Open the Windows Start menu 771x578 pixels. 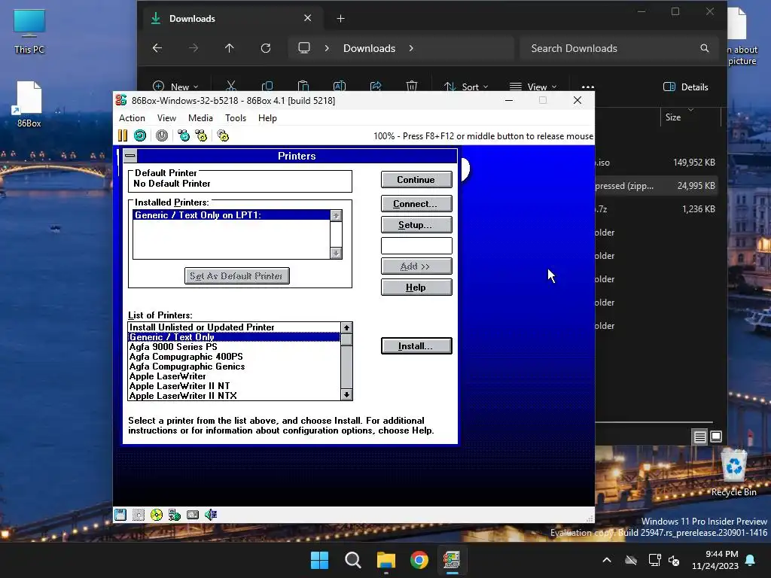pyautogui.click(x=319, y=560)
